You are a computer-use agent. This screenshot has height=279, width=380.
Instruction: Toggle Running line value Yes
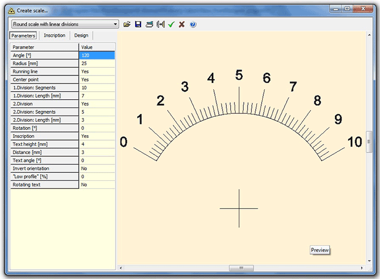click(x=97, y=72)
